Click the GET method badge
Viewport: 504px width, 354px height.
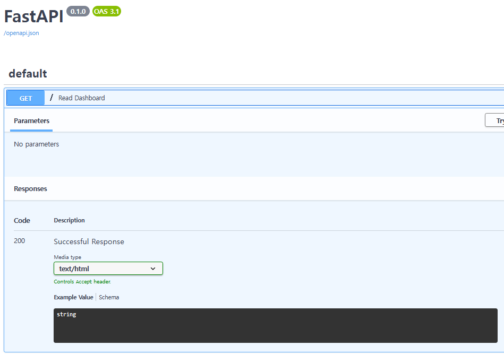coord(25,98)
